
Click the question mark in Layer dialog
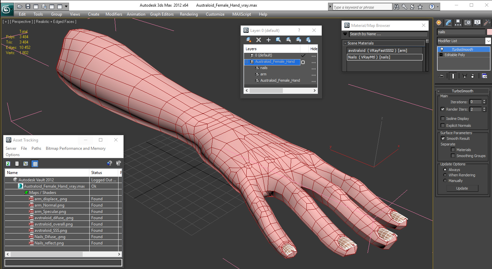(x=299, y=30)
